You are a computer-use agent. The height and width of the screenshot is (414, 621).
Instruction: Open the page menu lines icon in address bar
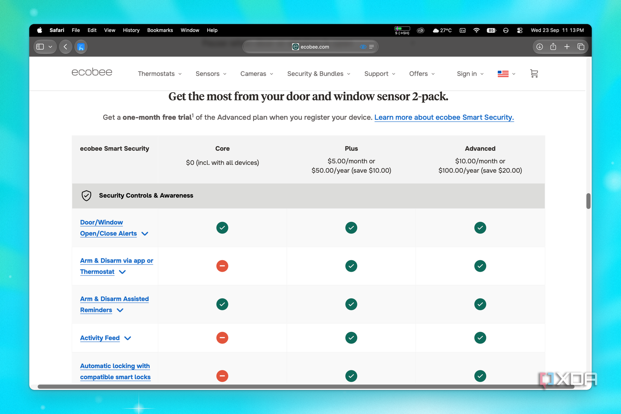[x=371, y=47]
